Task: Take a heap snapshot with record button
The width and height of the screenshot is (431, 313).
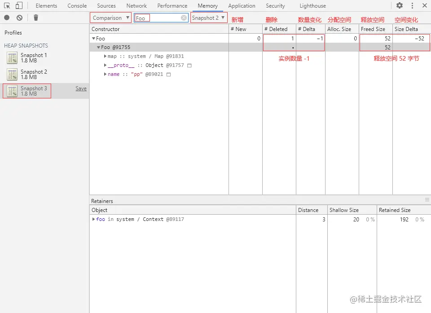Action: pyautogui.click(x=7, y=18)
